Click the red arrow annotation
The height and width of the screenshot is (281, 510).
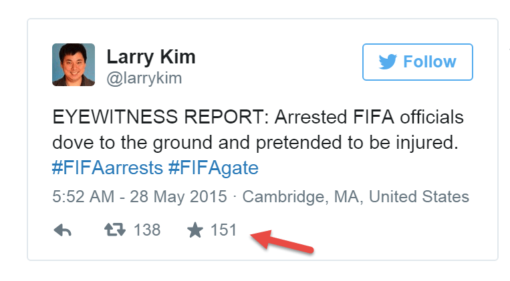pos(281,241)
